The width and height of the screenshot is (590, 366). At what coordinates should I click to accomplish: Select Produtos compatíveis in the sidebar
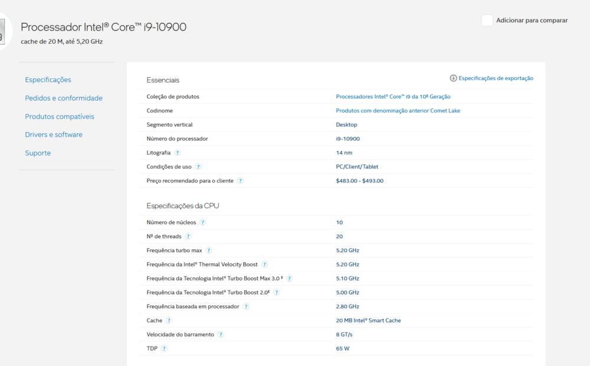point(60,117)
